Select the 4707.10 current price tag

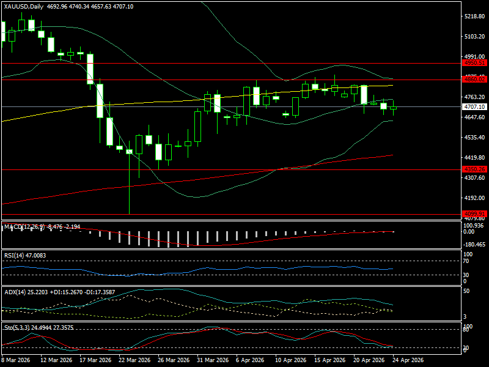(474, 106)
